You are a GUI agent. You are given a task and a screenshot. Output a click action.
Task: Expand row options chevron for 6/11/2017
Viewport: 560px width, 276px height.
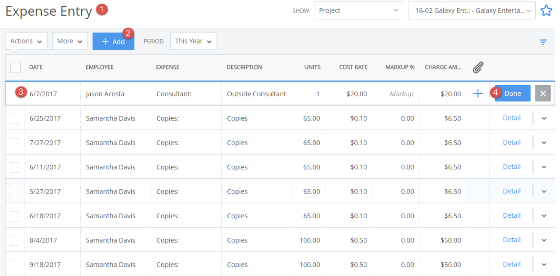[x=544, y=167]
